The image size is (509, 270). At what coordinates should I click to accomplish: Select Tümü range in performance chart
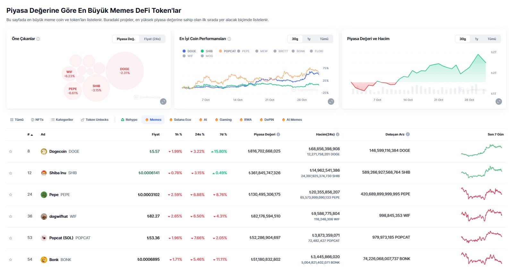click(324, 39)
